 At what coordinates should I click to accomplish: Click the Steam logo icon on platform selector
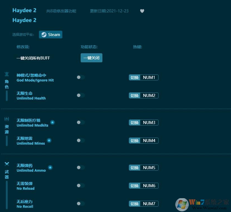click(44, 34)
